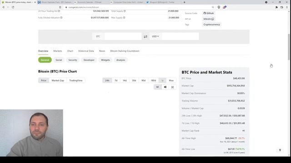The image size is (291, 163).
Task: Click the USD amount input field
Action: point(180,36)
